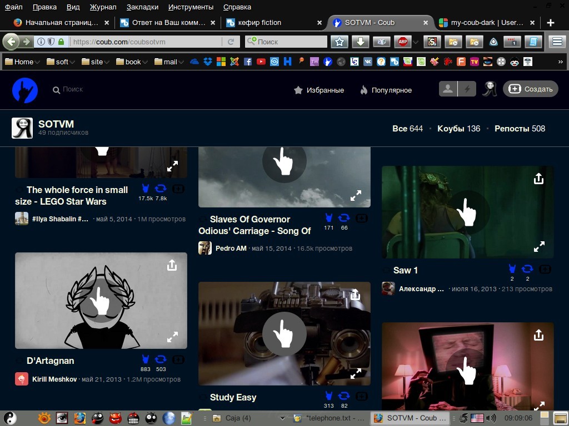The height and width of the screenshot is (426, 569).
Task: Open Firefox hamburger menu
Action: click(557, 42)
